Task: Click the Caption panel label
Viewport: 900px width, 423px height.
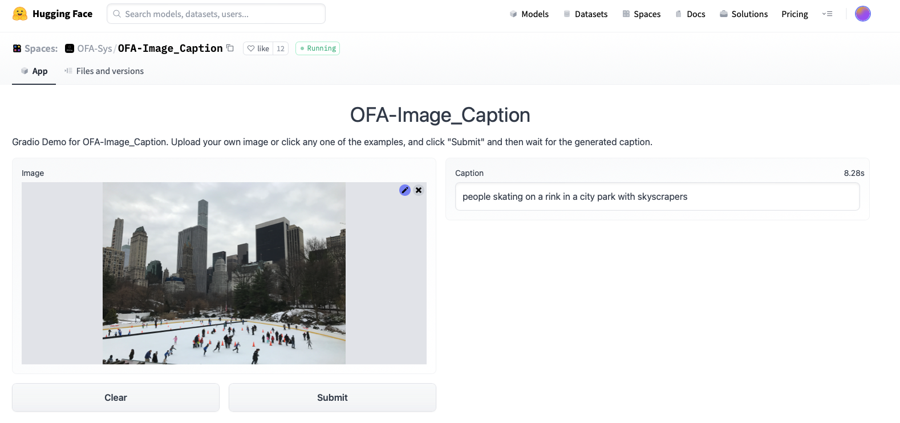Action: pos(469,173)
